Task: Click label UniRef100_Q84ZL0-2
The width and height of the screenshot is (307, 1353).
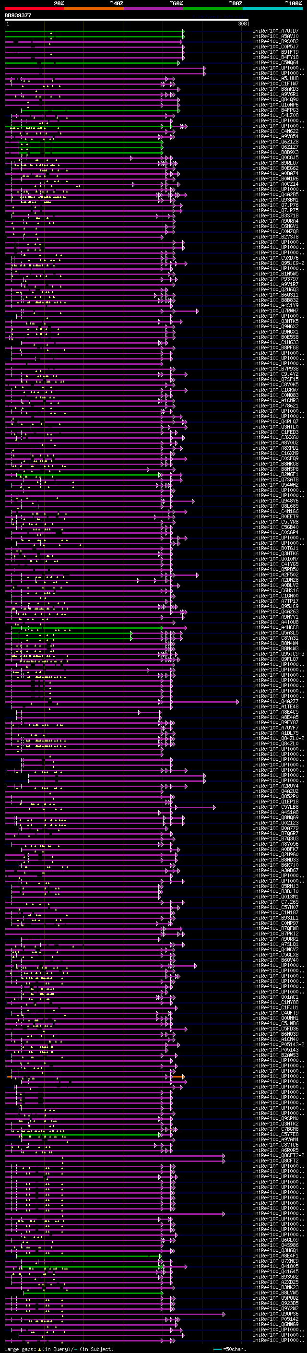Action: [x=277, y=739]
